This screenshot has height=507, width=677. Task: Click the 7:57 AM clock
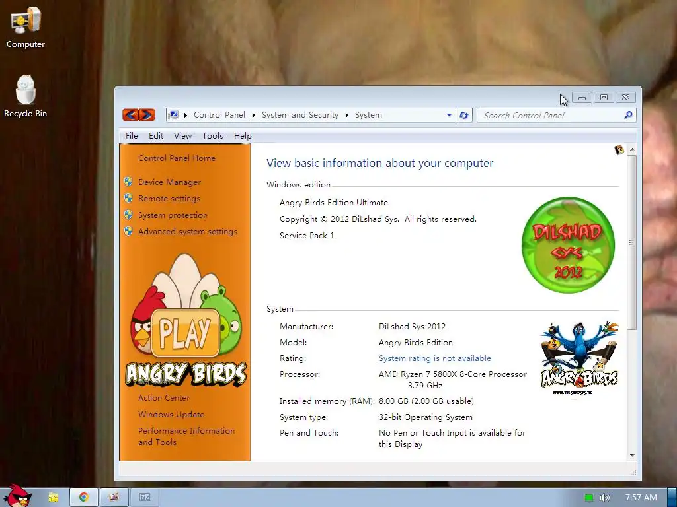(641, 498)
